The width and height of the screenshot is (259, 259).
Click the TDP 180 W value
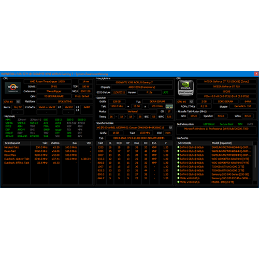[x=85, y=87]
